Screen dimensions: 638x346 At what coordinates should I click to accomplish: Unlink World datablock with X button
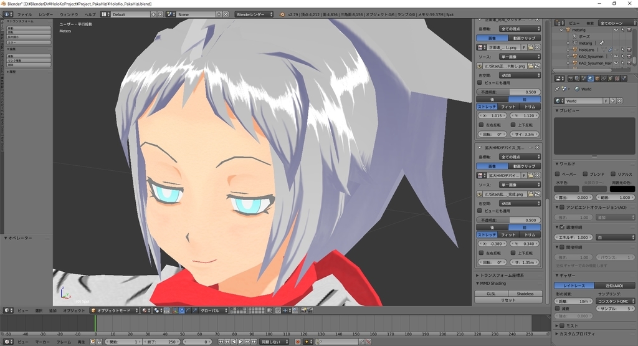pyautogui.click(x=619, y=100)
